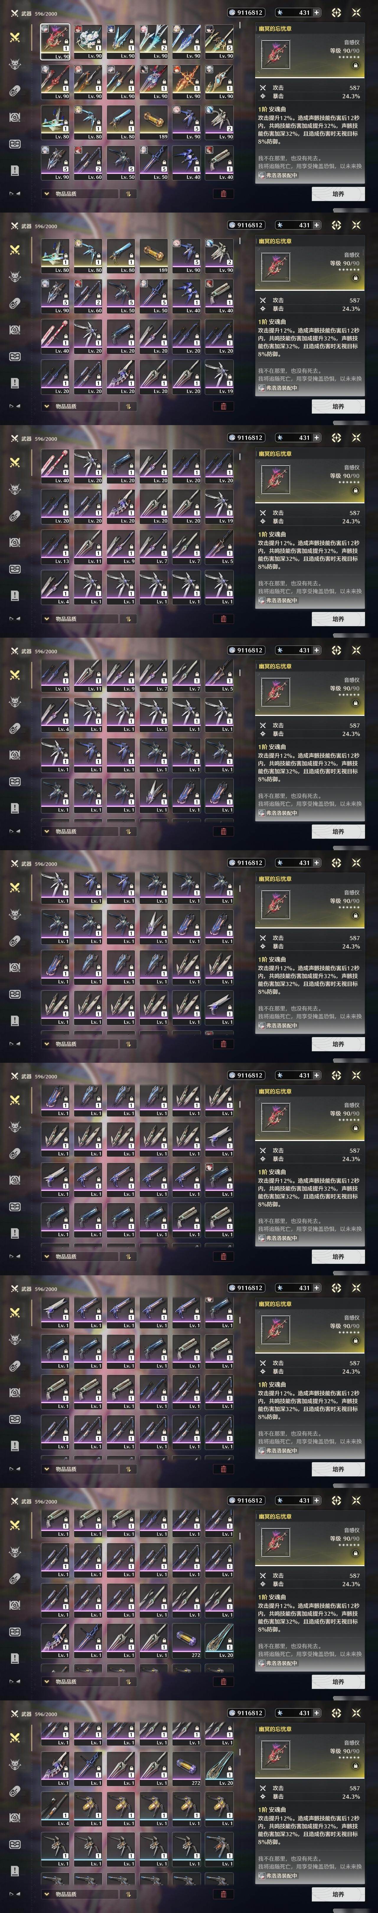The height and width of the screenshot is (1913, 378).
Task: Toggle the sort order arrows in topmost panel
Action: 128,194
